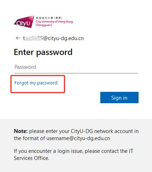Viewport: 152px width, 172px height.
Task: Click the word Password placeholder text
Action: [x=25, y=67]
